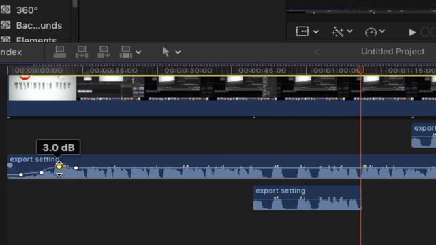Select the first white video clip thumbnail
The width and height of the screenshot is (436, 245).
42,88
